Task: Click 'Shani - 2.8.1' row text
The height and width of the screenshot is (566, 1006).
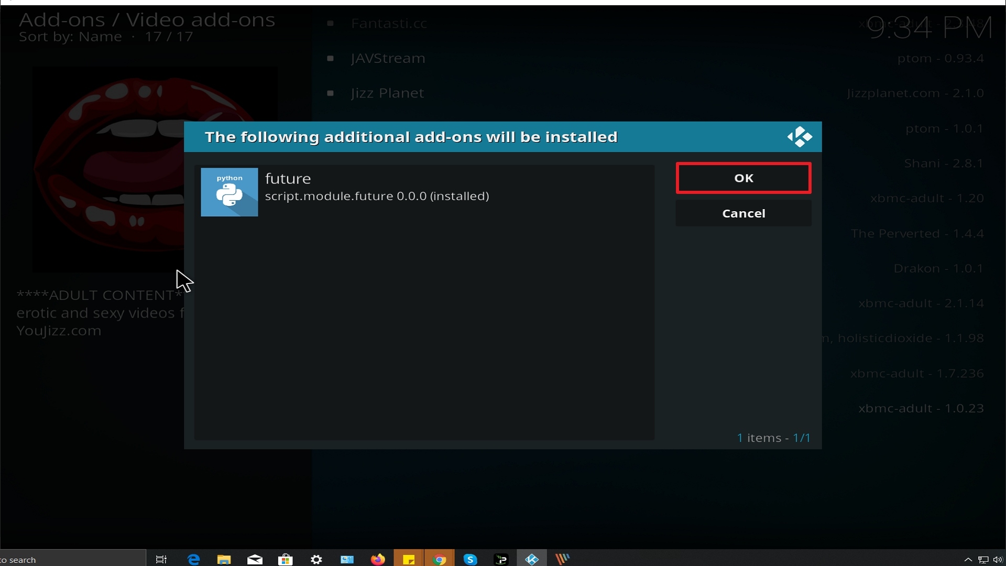Action: pyautogui.click(x=944, y=164)
